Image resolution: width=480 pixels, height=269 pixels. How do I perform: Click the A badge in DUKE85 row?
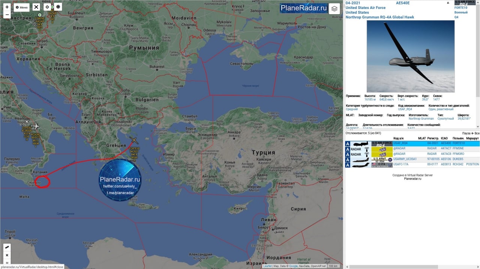click(x=348, y=159)
